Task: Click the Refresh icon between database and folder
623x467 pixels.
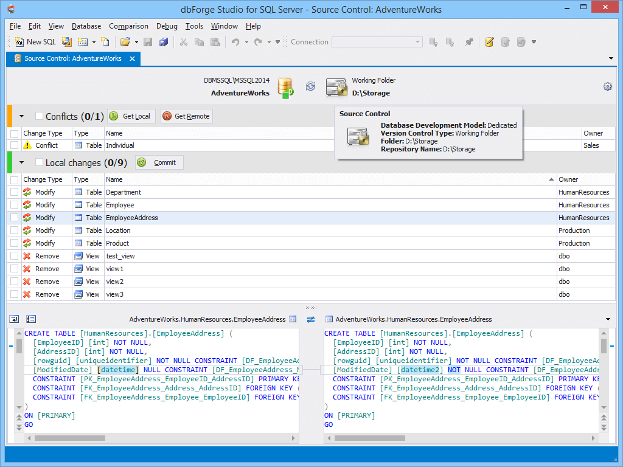Action: (x=311, y=86)
